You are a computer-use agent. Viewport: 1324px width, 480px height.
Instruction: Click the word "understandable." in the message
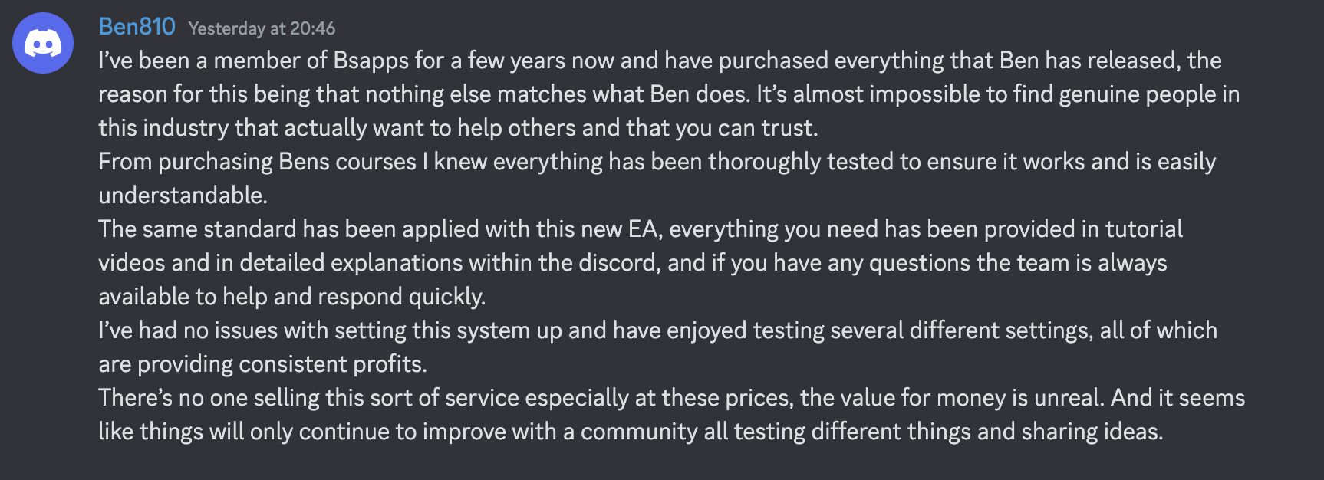pos(183,196)
